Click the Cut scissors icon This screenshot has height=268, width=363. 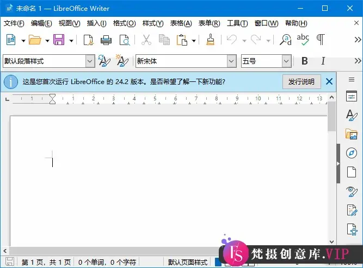146,40
